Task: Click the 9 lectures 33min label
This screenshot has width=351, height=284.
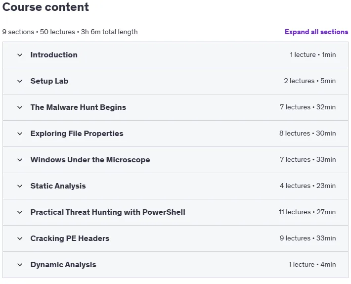Action: [307, 238]
